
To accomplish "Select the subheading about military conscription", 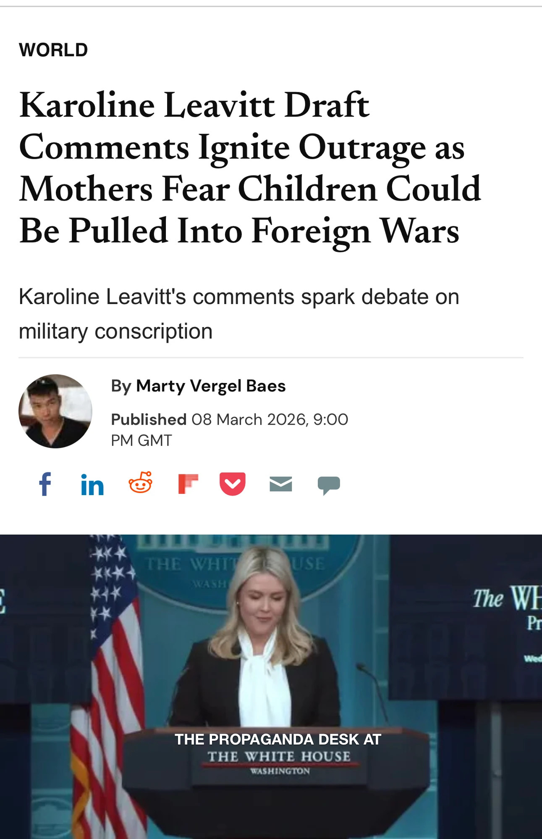I will tap(239, 314).
